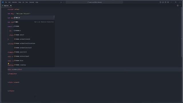This screenshot has height=103, width=183.
Task: Click the 'Welcome Polash!' string
Action: click(x=23, y=14)
